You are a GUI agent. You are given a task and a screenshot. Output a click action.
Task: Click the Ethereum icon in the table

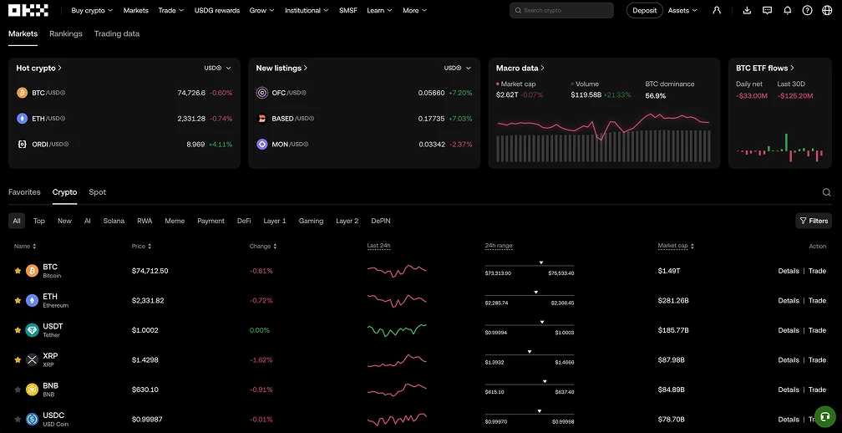33,300
